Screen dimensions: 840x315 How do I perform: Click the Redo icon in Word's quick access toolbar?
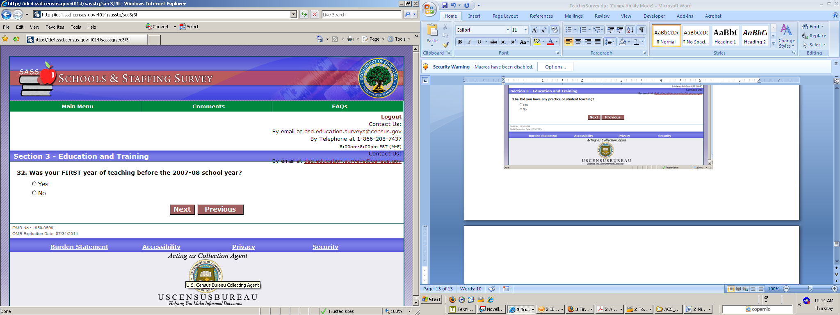coord(467,5)
